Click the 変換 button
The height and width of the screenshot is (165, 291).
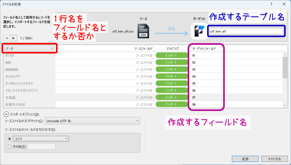[x=245, y=159]
